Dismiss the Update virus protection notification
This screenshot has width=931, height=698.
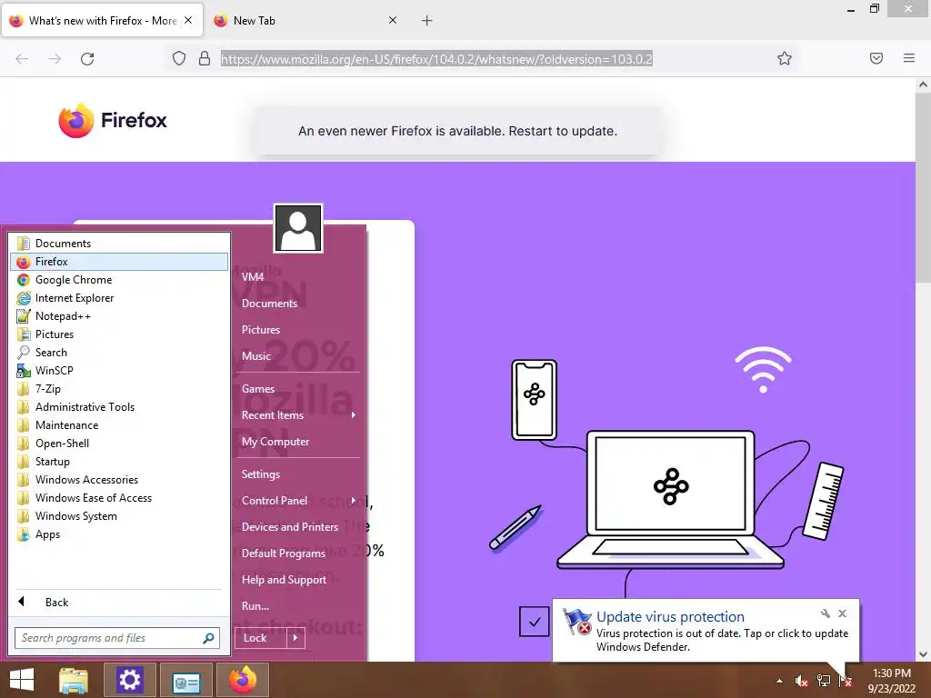[x=842, y=613]
